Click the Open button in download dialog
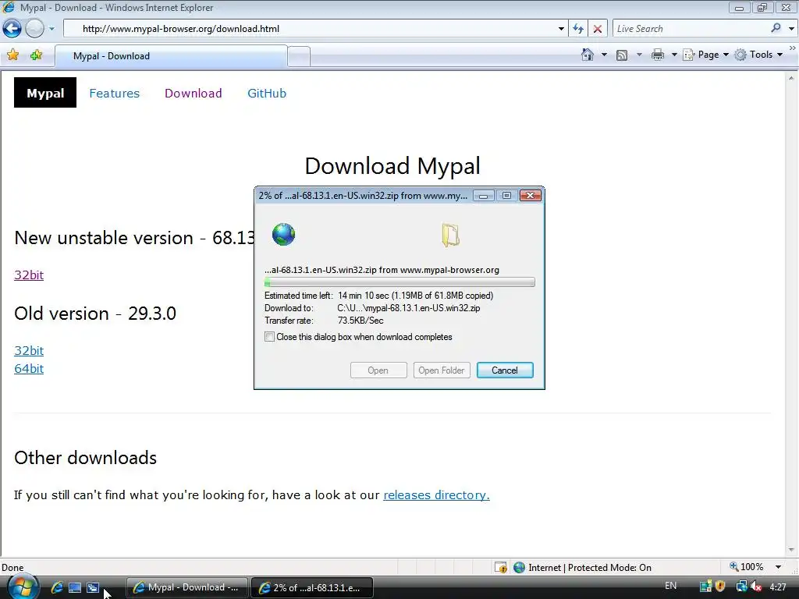 point(378,370)
